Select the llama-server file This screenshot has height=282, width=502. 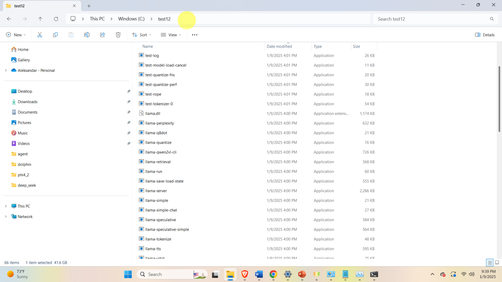(x=156, y=191)
